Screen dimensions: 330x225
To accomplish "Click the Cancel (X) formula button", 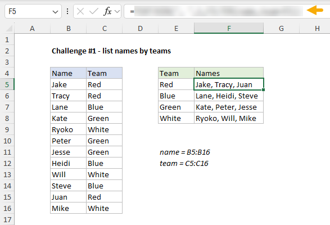I will coord(80,11).
